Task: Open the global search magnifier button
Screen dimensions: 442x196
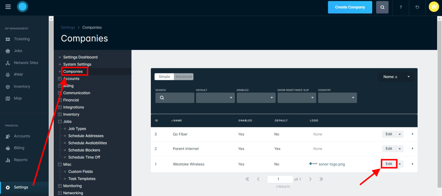Action: pyautogui.click(x=382, y=7)
